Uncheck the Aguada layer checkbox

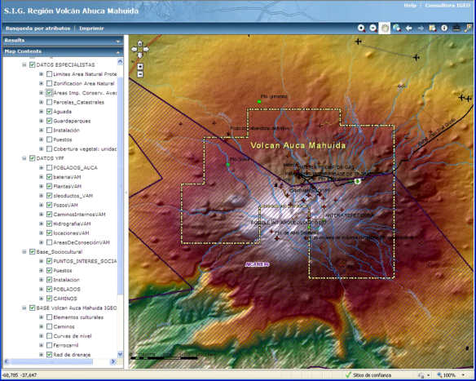[49, 112]
